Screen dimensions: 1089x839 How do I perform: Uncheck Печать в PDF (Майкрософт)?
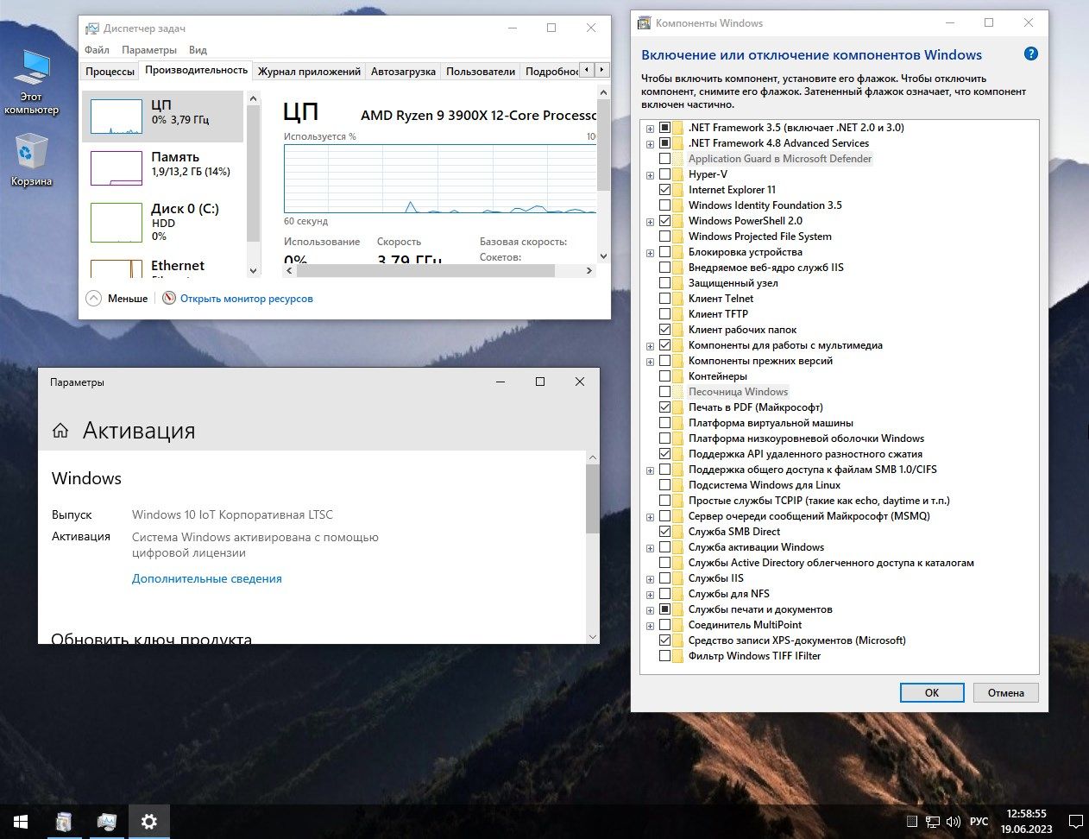[x=664, y=407]
